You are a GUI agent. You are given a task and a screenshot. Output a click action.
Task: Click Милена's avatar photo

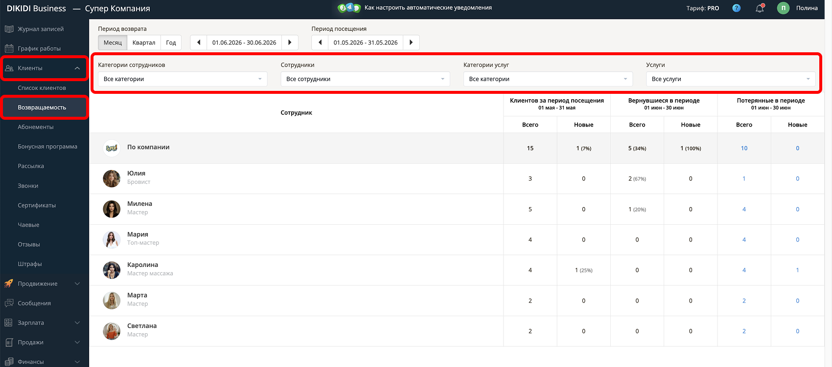112,209
